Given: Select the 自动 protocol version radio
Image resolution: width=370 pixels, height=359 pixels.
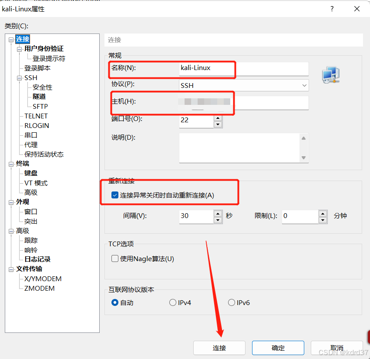Looking at the screenshot, I should [x=114, y=302].
